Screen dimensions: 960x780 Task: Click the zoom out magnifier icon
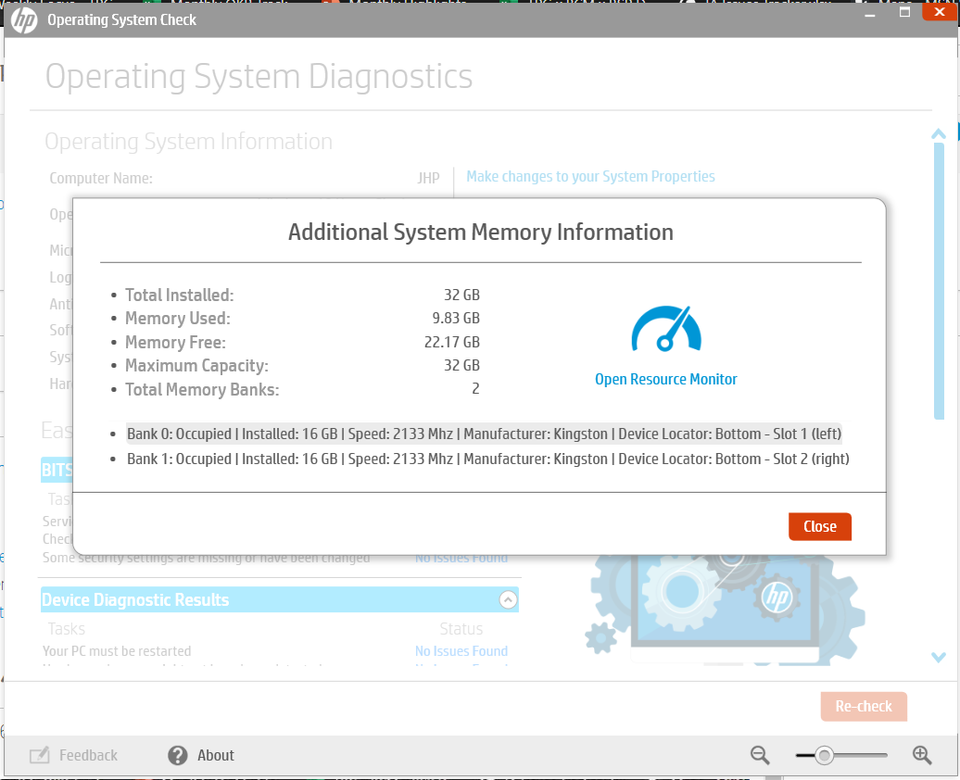coord(759,755)
